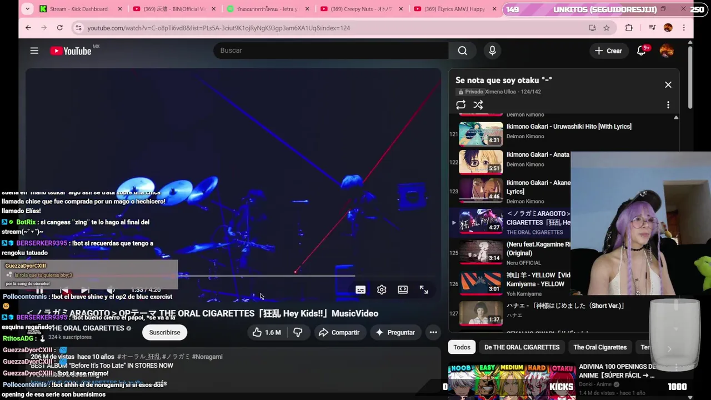711x400 pixels.
Task: Seek using the video progress bar
Action: [x=233, y=275]
